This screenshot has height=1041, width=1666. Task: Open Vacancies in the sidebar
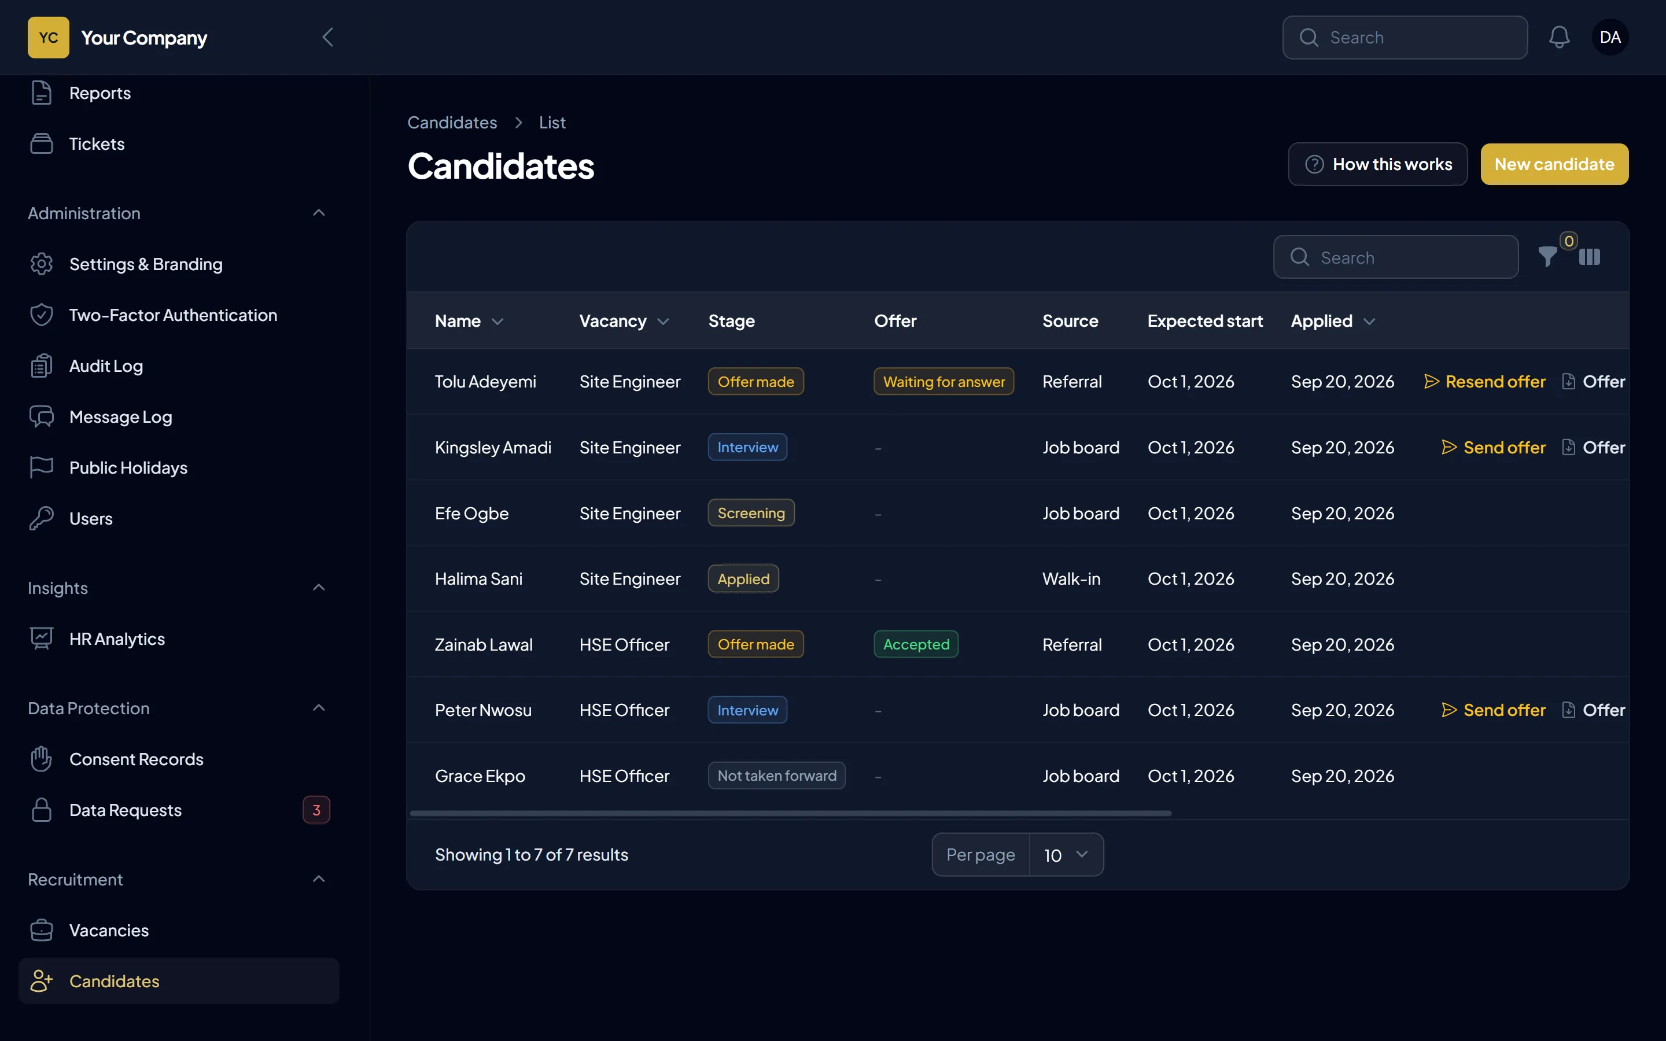pos(178,930)
